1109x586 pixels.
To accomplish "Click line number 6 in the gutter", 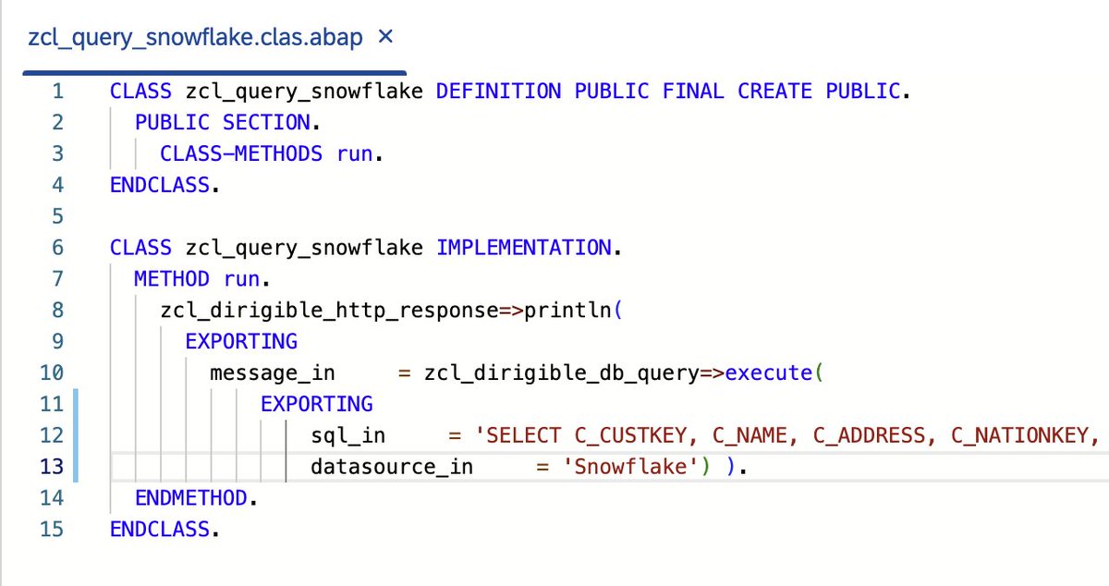I will (x=57, y=248).
